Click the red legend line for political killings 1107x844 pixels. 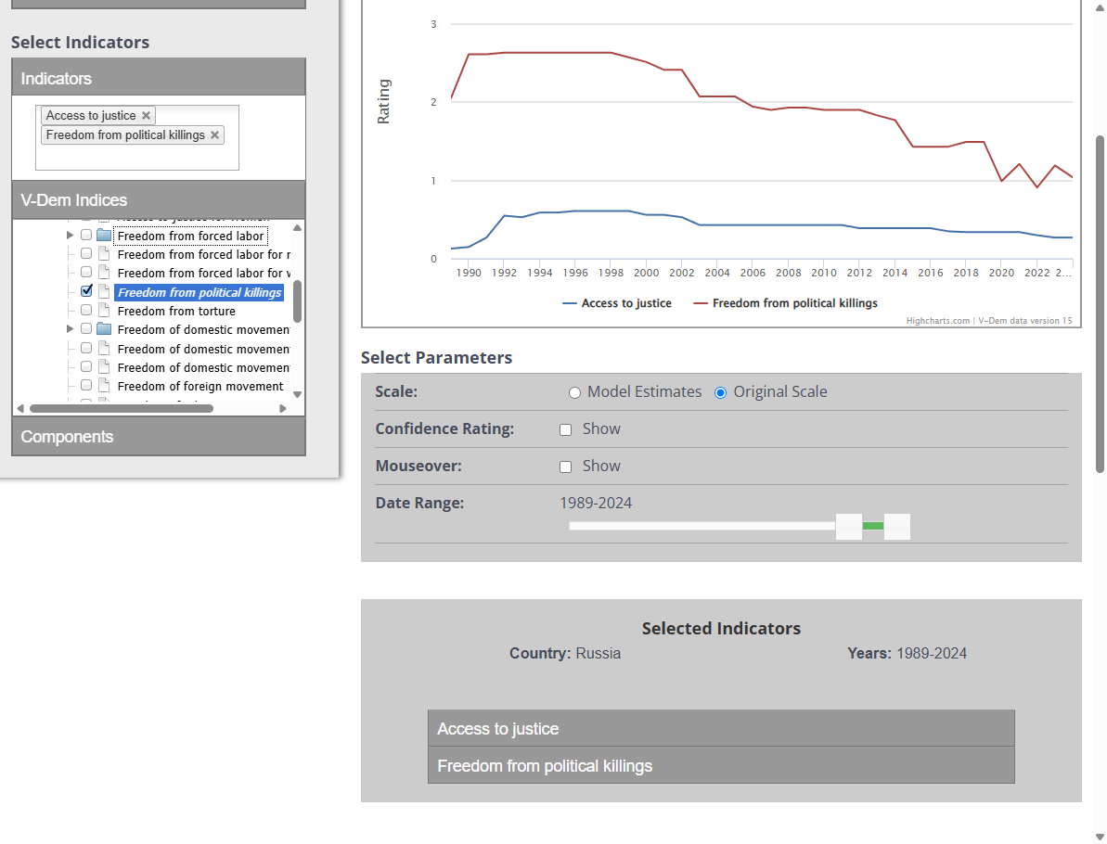(701, 303)
